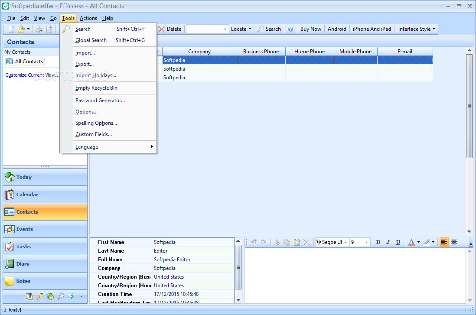
Task: Click the notes editor text area
Action: coord(355,276)
